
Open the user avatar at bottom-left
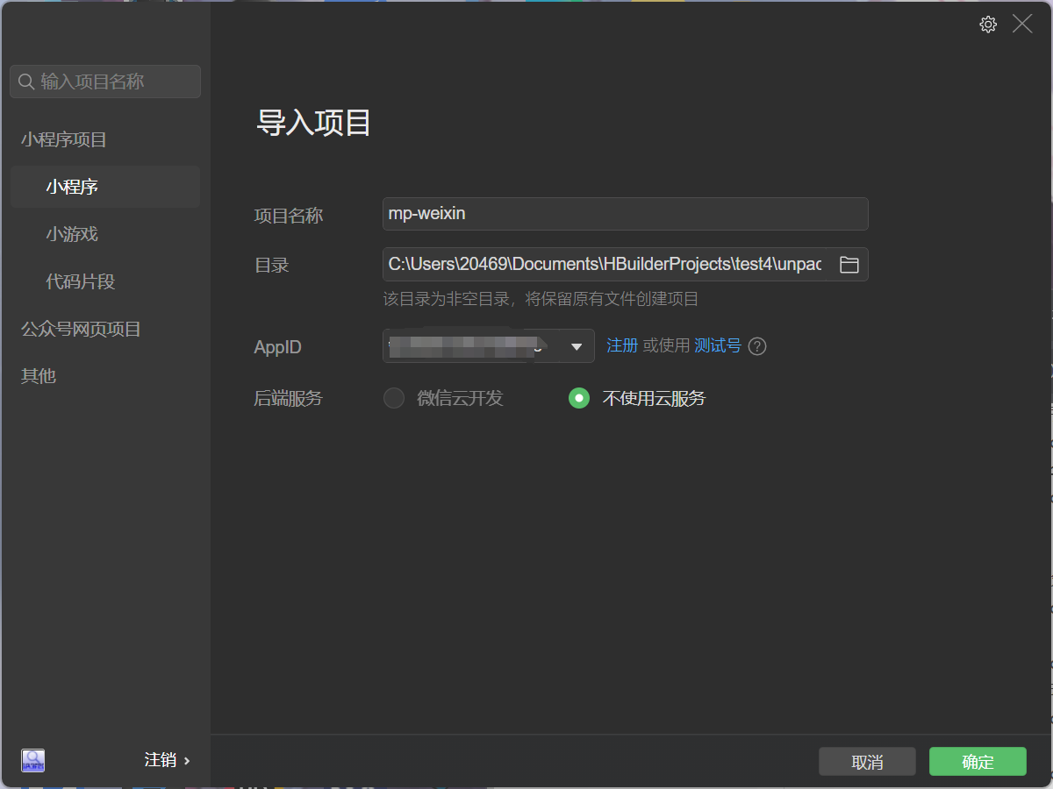(x=33, y=760)
